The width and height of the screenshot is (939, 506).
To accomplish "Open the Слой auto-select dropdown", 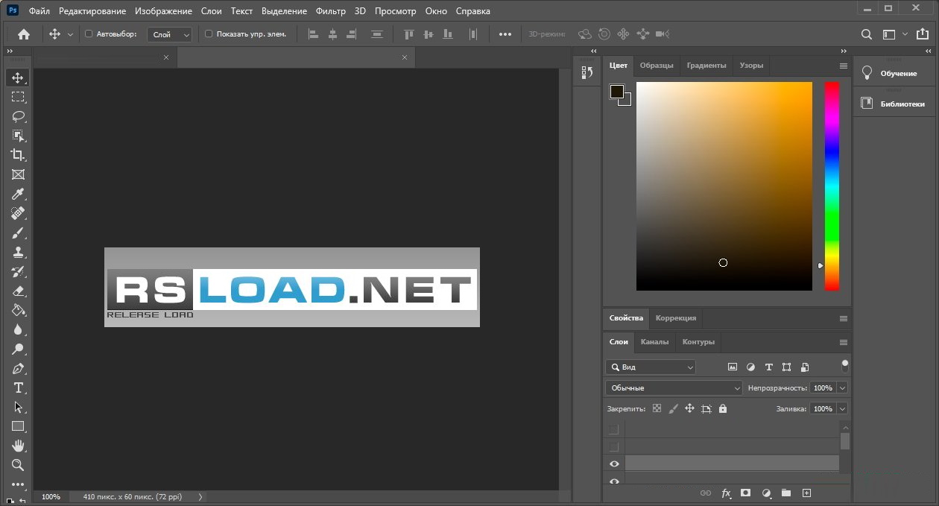I will coord(170,34).
